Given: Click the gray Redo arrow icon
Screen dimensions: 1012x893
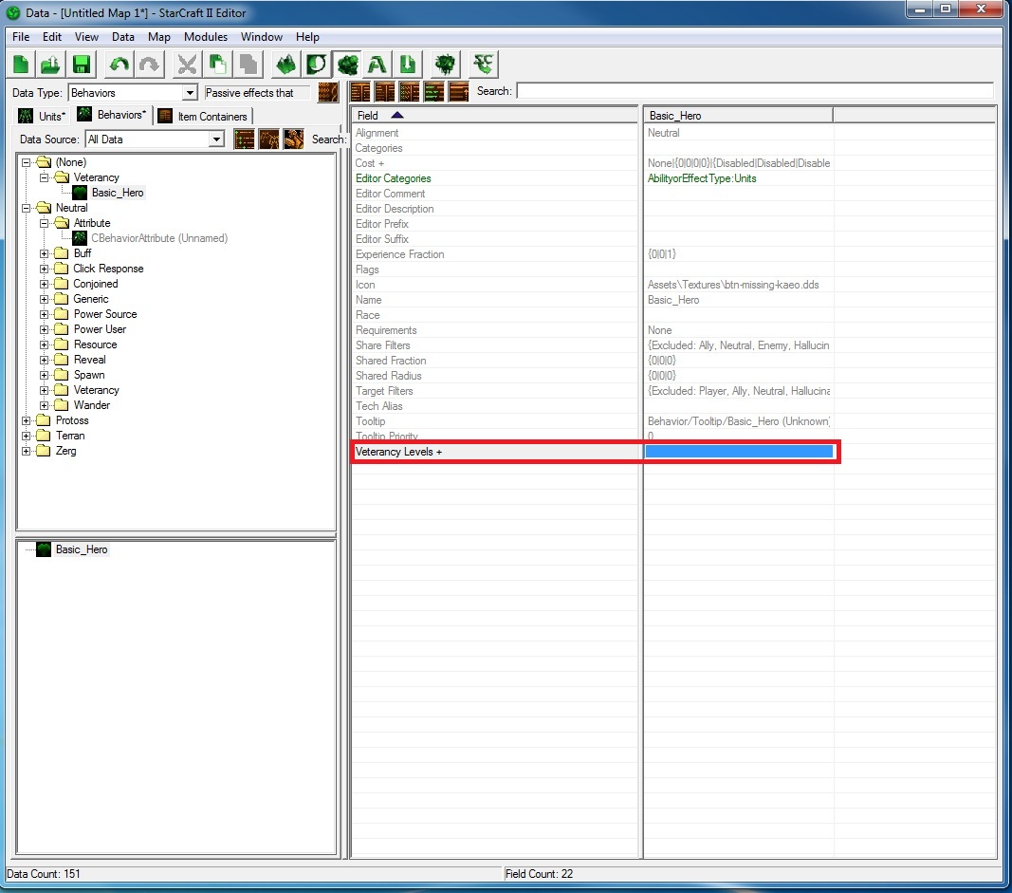Looking at the screenshot, I should (x=149, y=64).
